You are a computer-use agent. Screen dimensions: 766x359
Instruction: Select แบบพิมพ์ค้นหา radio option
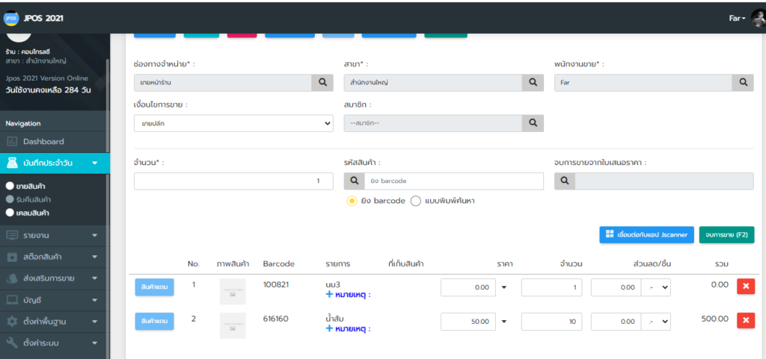point(416,201)
